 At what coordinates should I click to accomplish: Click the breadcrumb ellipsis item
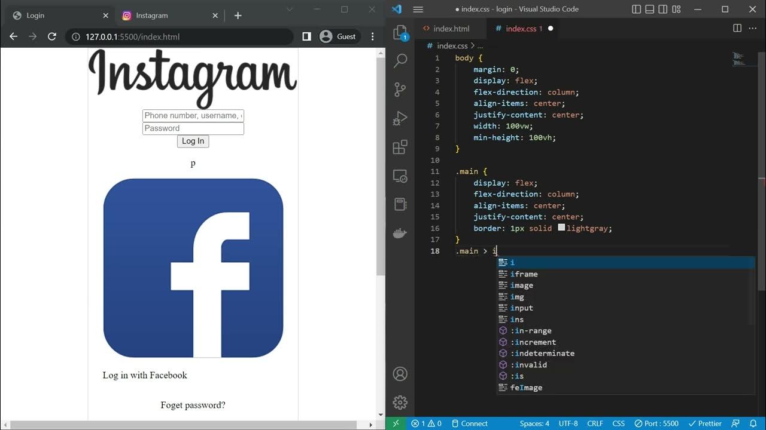[x=480, y=45]
